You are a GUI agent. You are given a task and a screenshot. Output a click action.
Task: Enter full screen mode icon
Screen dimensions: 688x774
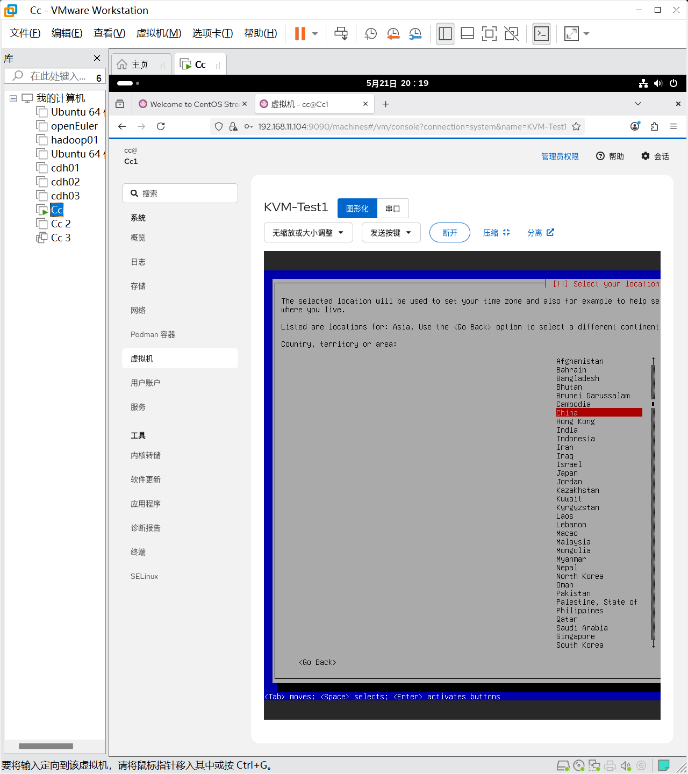coord(489,33)
